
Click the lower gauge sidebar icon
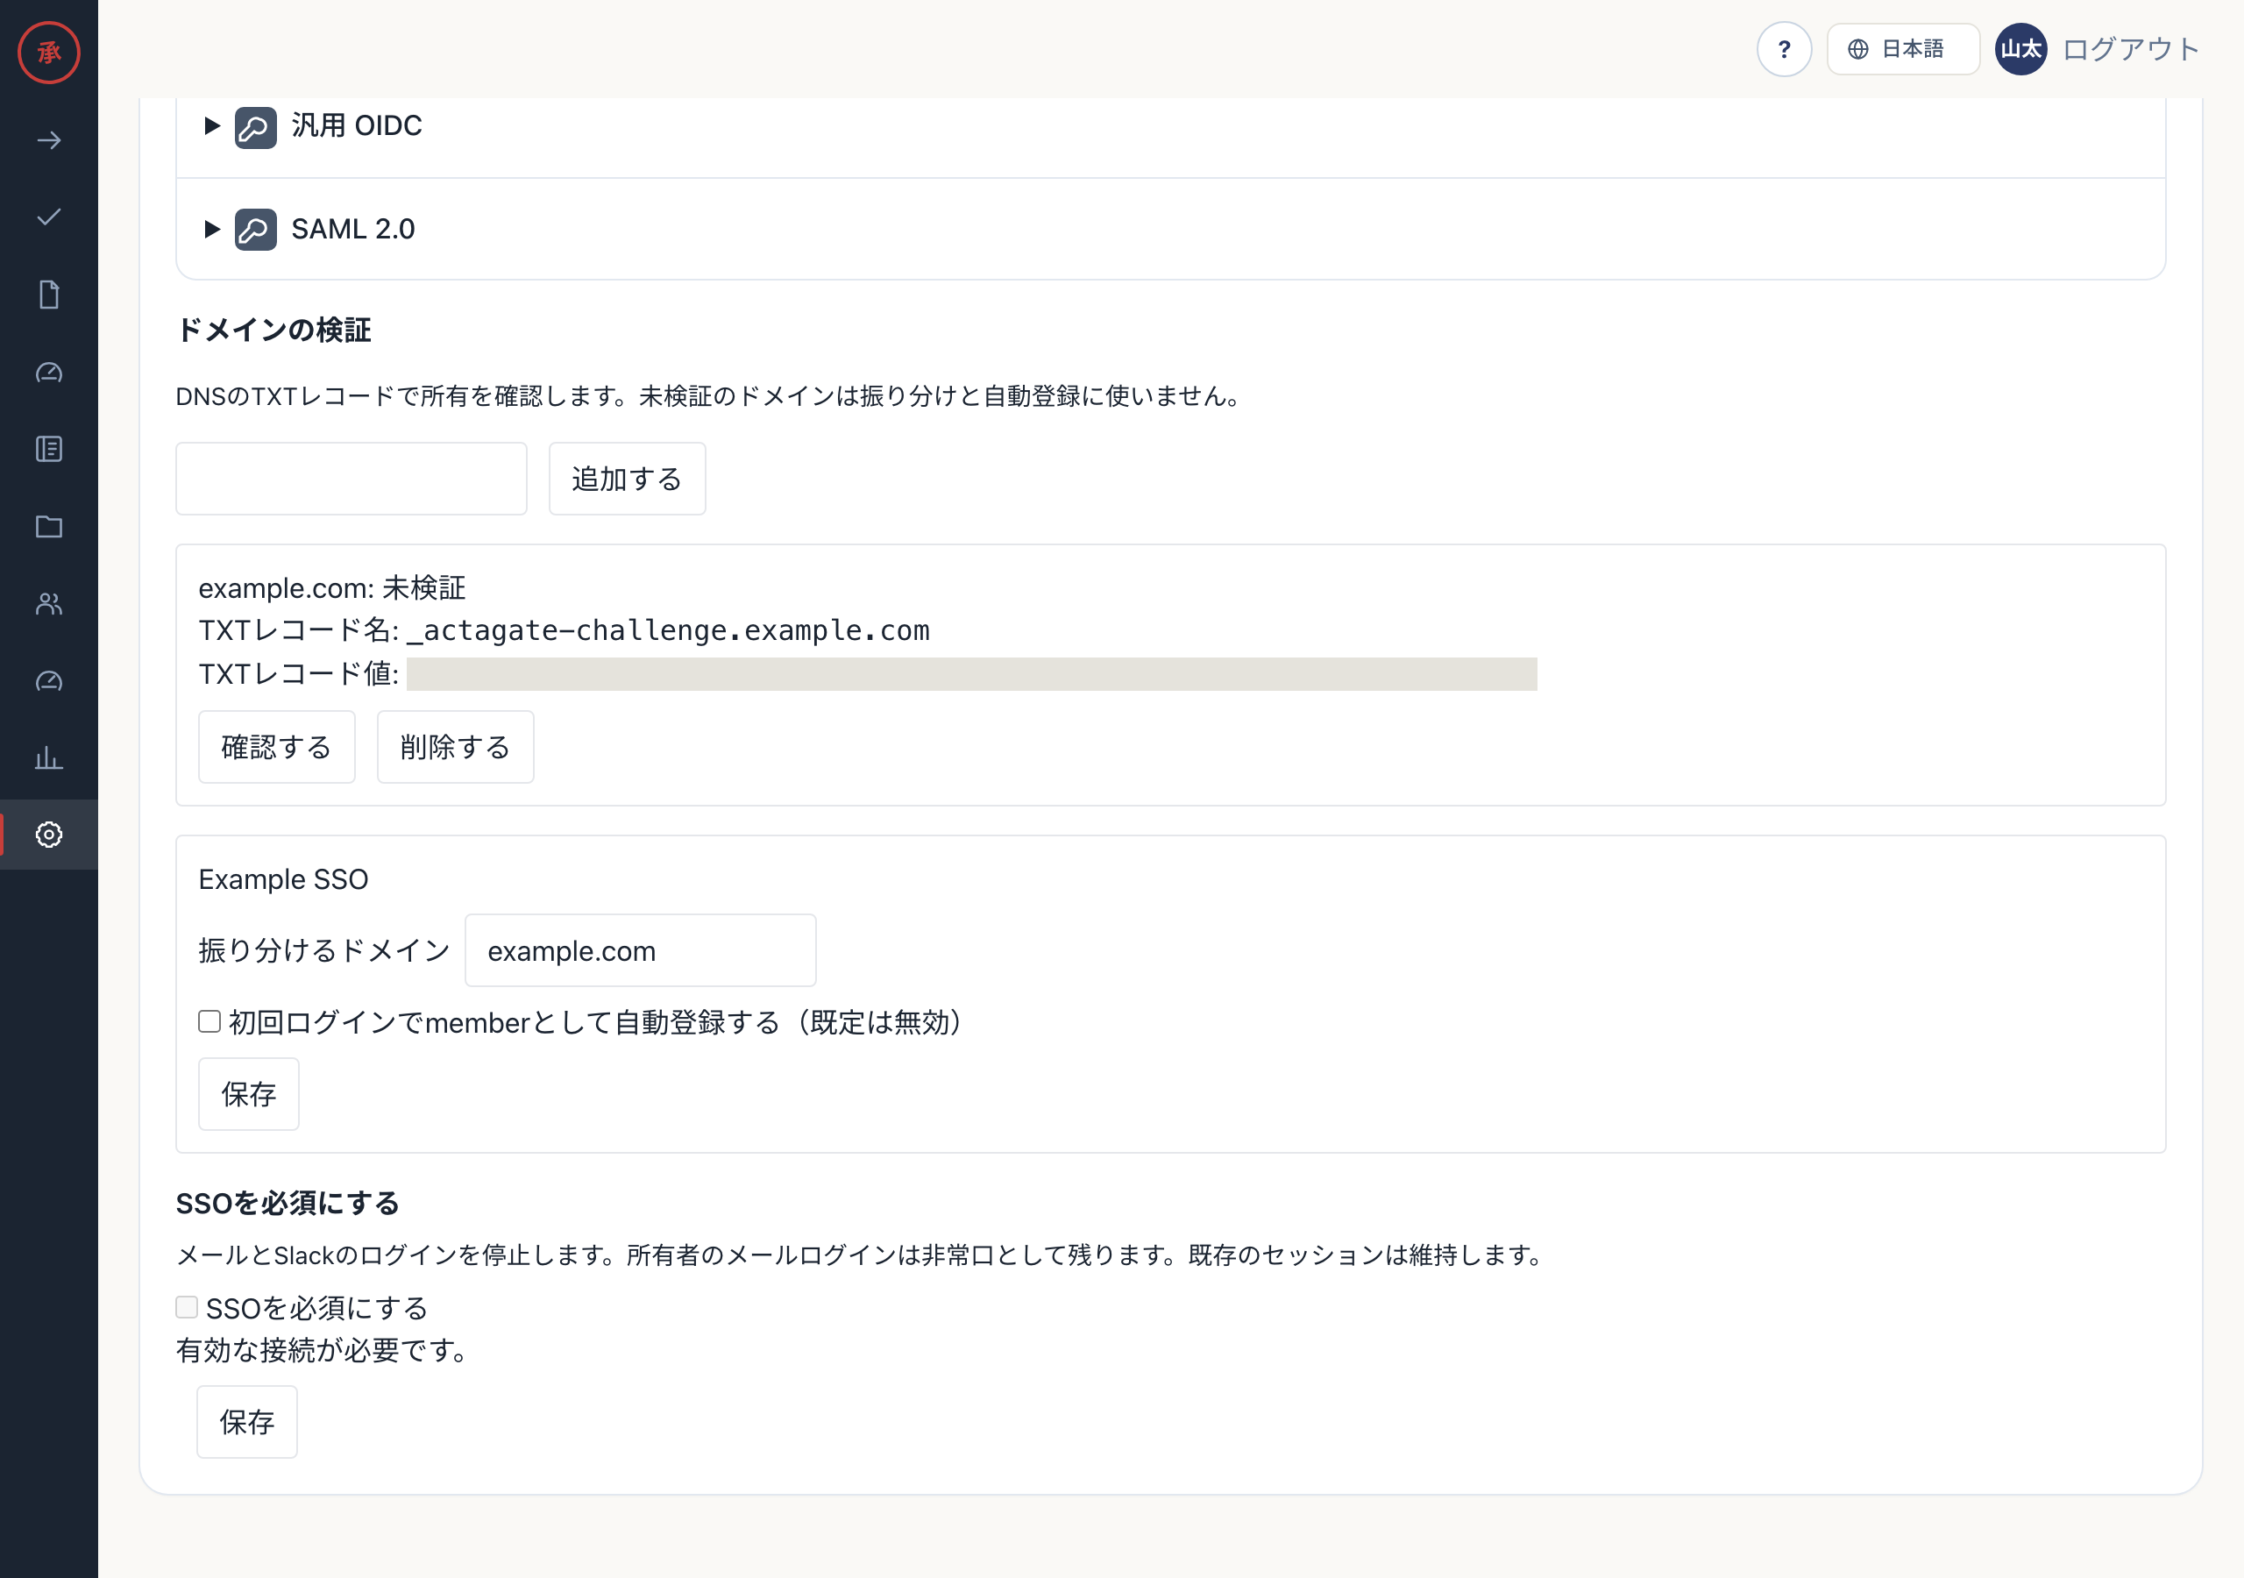click(x=49, y=680)
